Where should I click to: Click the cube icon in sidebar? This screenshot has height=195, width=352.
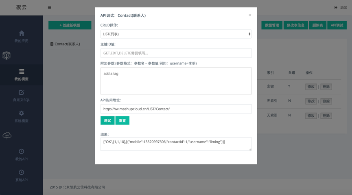pos(7,56)
